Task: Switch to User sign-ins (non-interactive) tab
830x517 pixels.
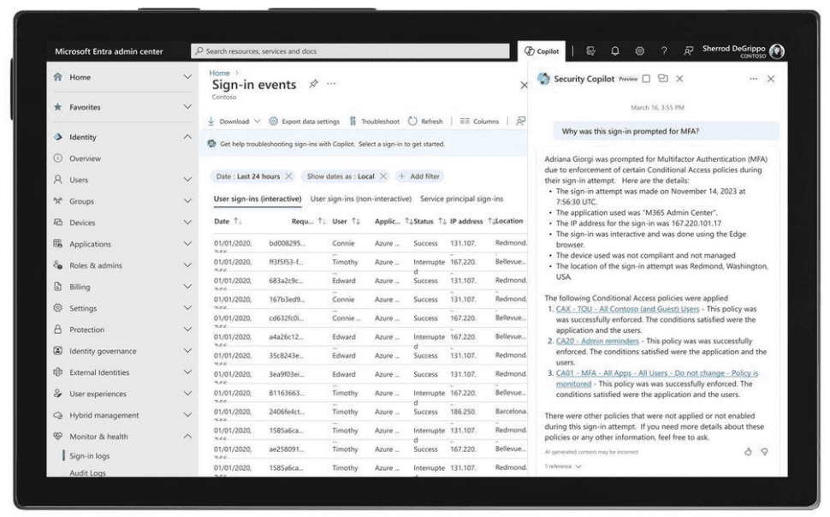Action: [360, 199]
